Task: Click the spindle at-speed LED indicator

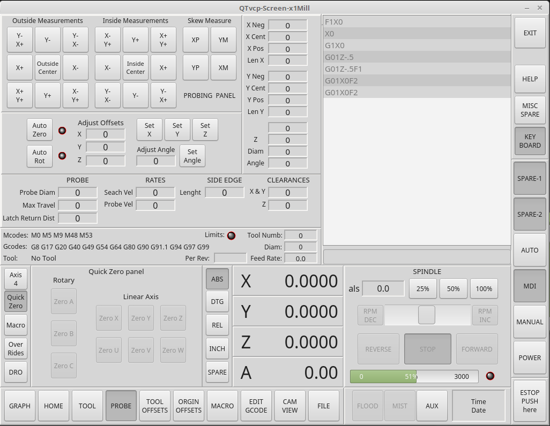Action: point(490,376)
